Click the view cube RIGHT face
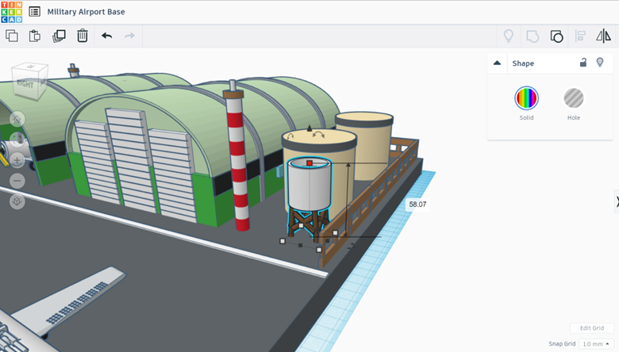Screen dimensions: 619x352 click(x=25, y=84)
